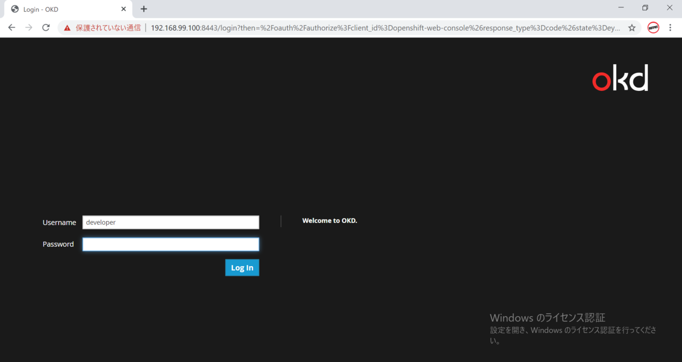Open a new tab with plus button

(x=144, y=9)
